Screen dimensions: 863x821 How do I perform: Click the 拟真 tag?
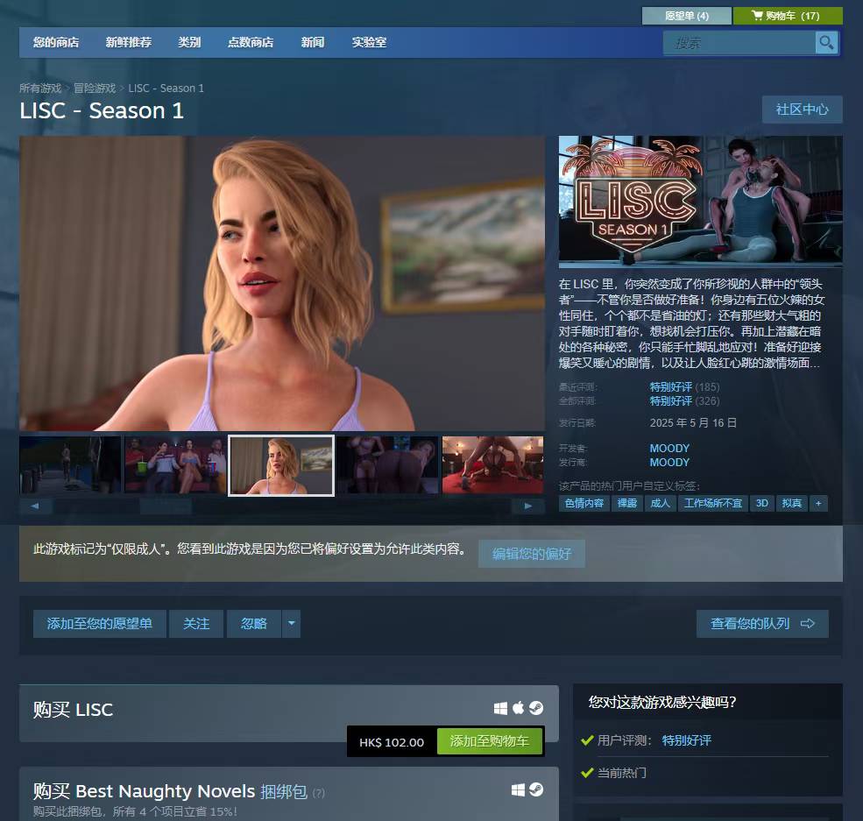pos(792,504)
